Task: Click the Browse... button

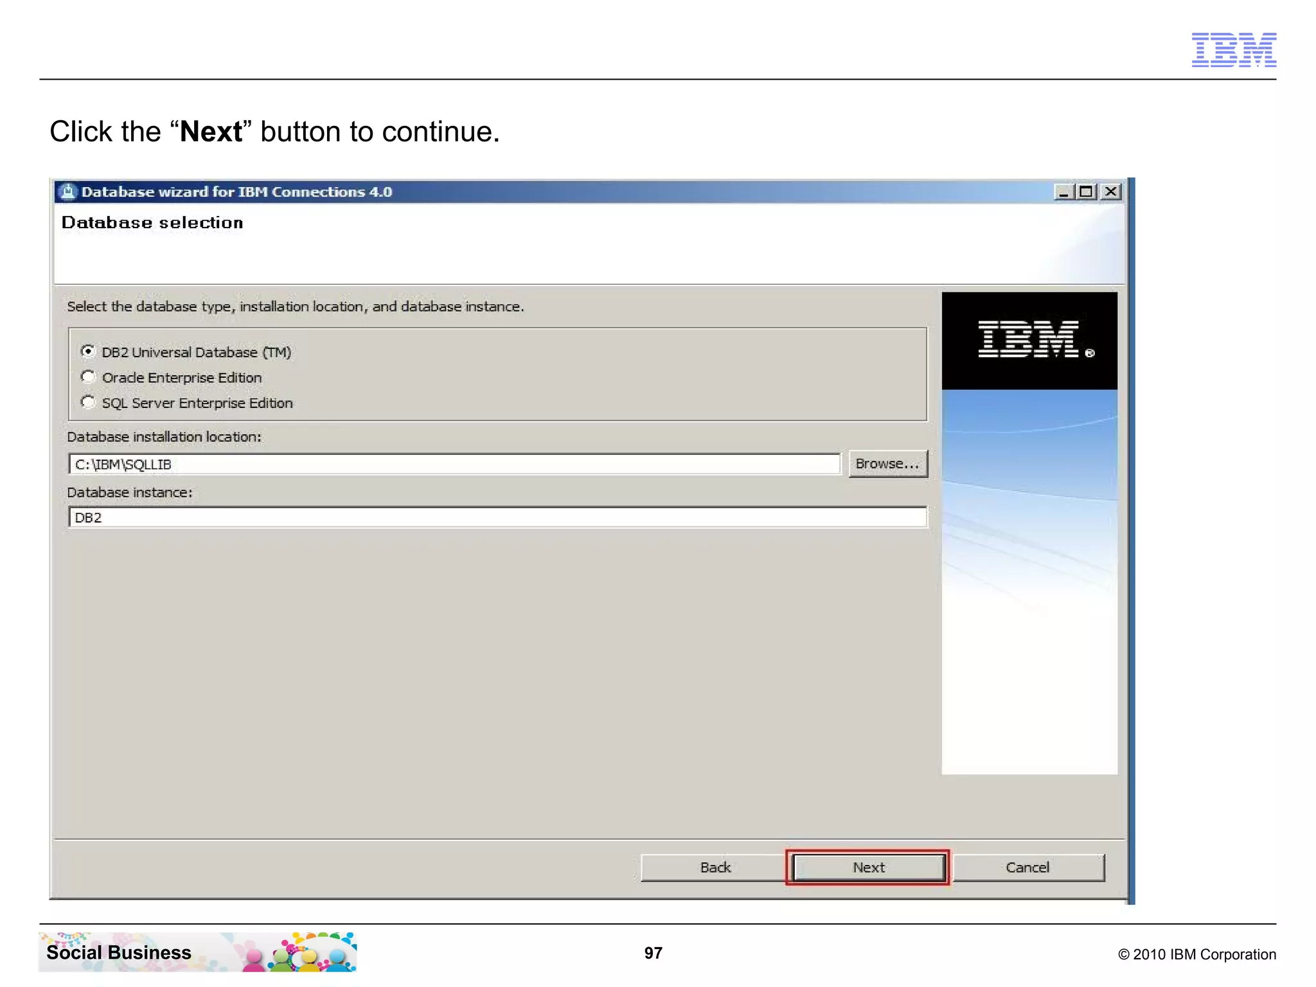Action: [888, 464]
